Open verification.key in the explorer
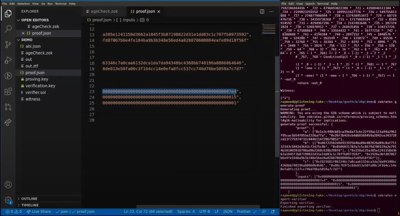The image size is (400, 216). coord(49,86)
